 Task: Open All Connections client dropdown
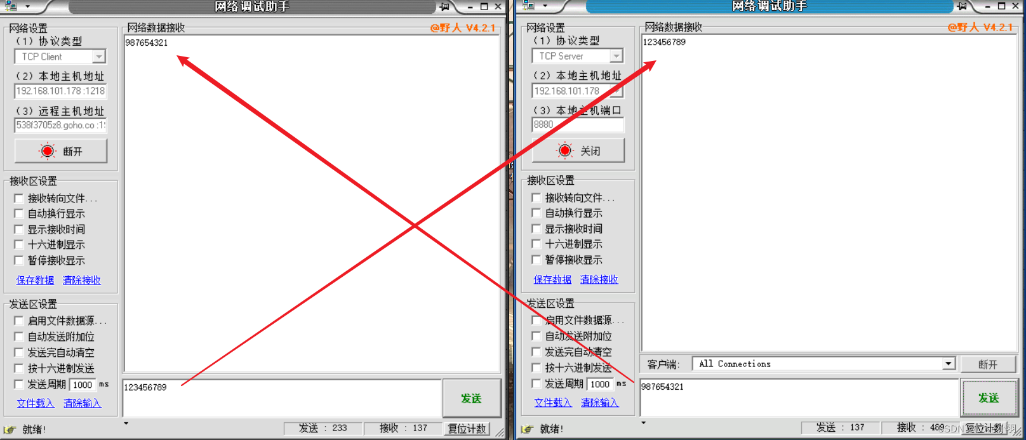pyautogui.click(x=949, y=364)
